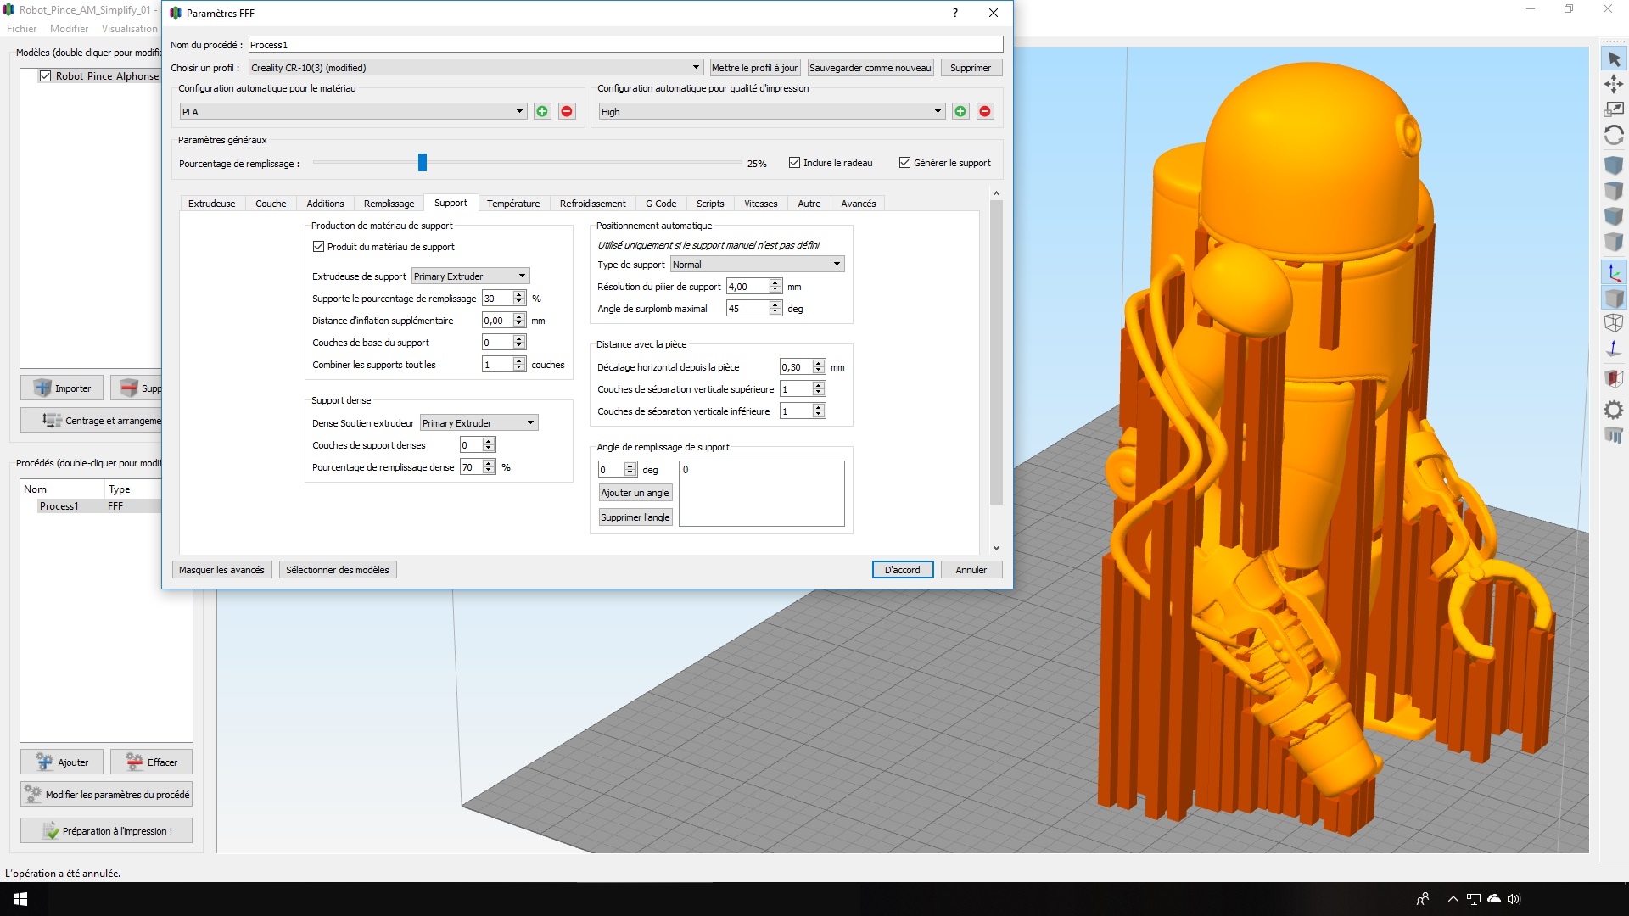The image size is (1629, 916).
Task: Activate the move/translate model tool
Action: (x=1614, y=84)
